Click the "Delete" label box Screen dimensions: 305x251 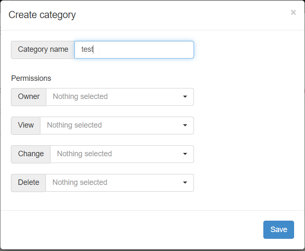pos(29,183)
